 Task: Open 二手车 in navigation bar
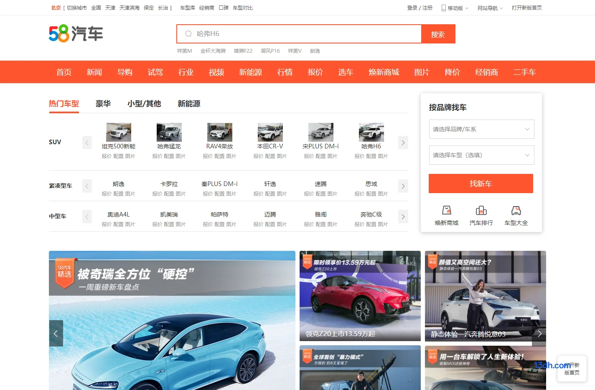click(x=525, y=72)
